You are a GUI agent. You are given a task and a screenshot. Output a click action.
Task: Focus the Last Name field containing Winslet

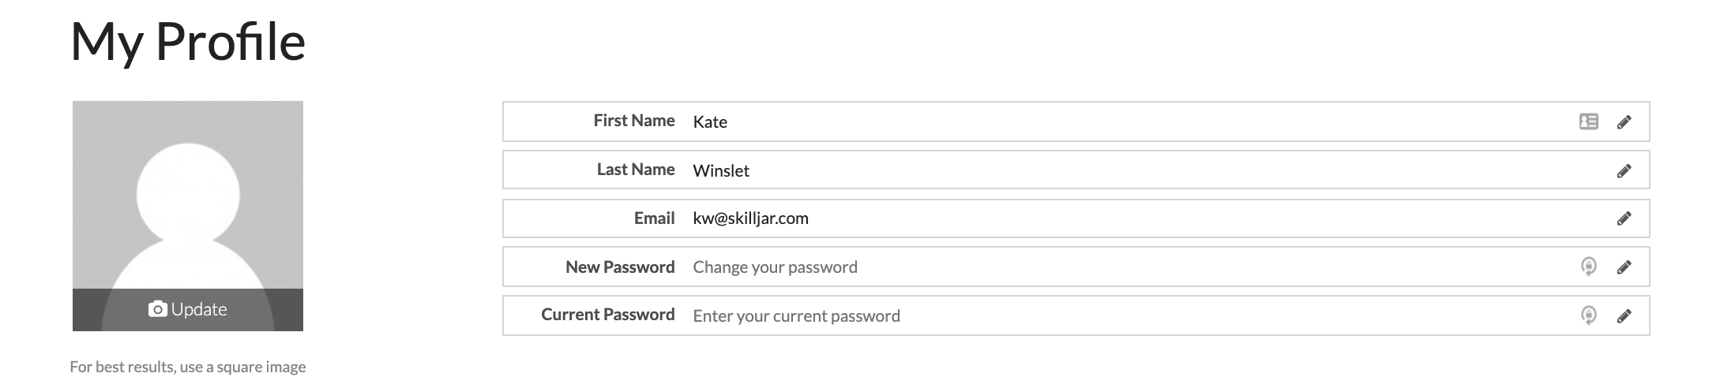pos(1106,171)
